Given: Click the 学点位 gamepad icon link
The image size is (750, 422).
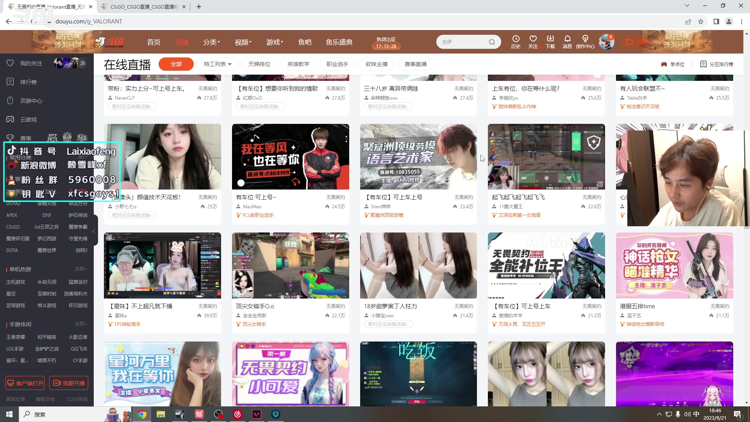Looking at the screenshot, I should (673, 64).
